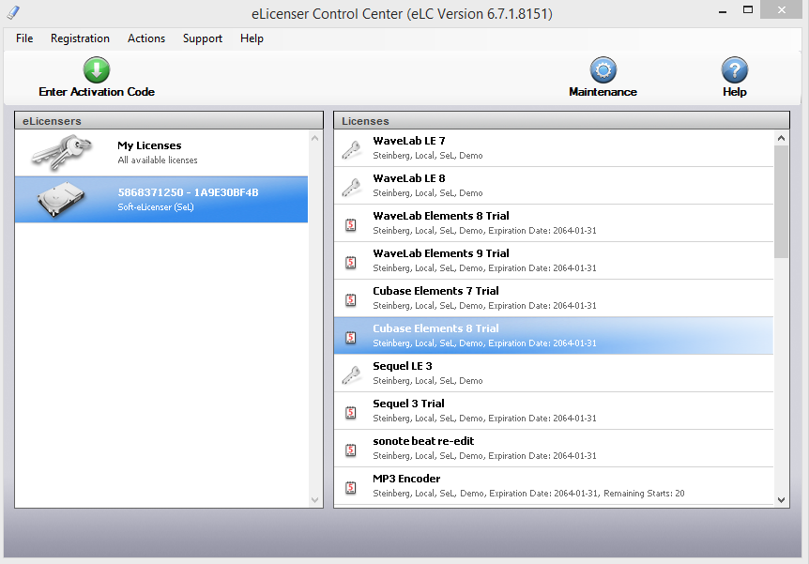Click 'All available licenses' subtitle text
Image resolution: width=809 pixels, height=564 pixels.
pyautogui.click(x=158, y=160)
